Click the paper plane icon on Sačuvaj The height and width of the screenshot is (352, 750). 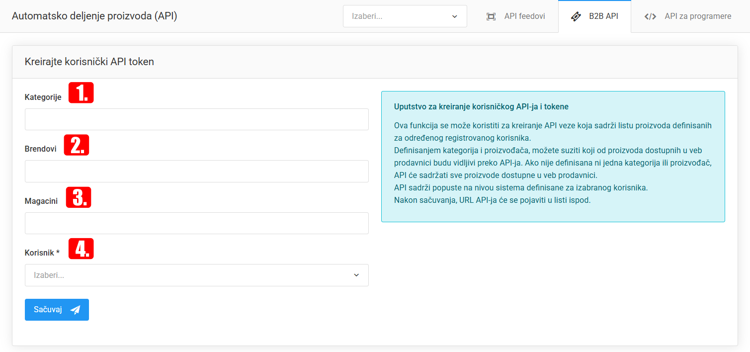click(75, 310)
